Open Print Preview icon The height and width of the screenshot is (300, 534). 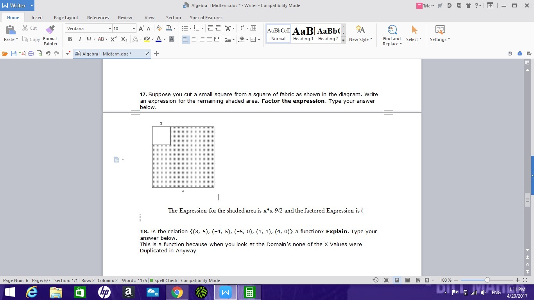pos(39,54)
